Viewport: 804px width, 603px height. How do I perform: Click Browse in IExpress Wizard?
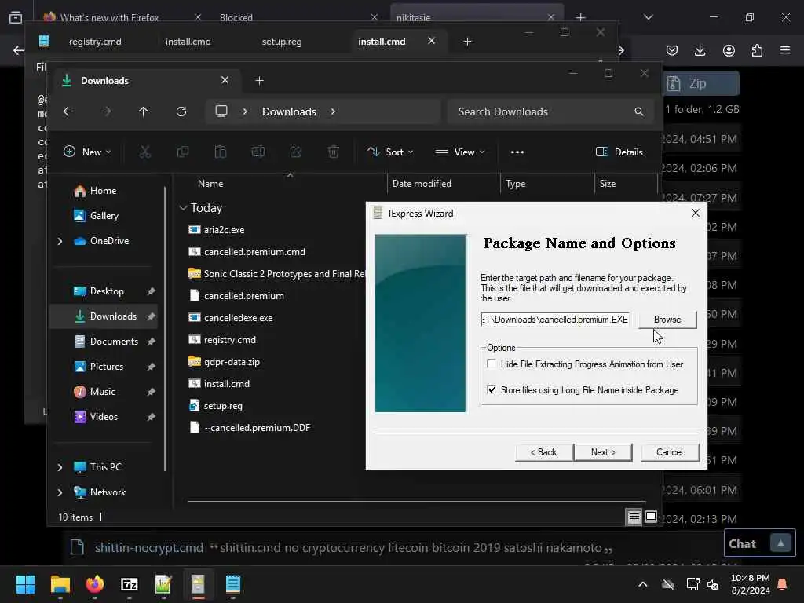coord(667,320)
